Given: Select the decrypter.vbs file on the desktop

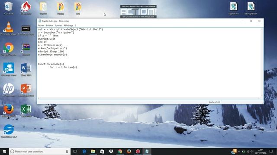Looking at the screenshot, I should (x=251, y=8).
